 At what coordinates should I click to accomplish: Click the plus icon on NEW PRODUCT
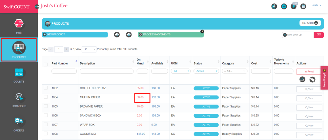point(45,34)
